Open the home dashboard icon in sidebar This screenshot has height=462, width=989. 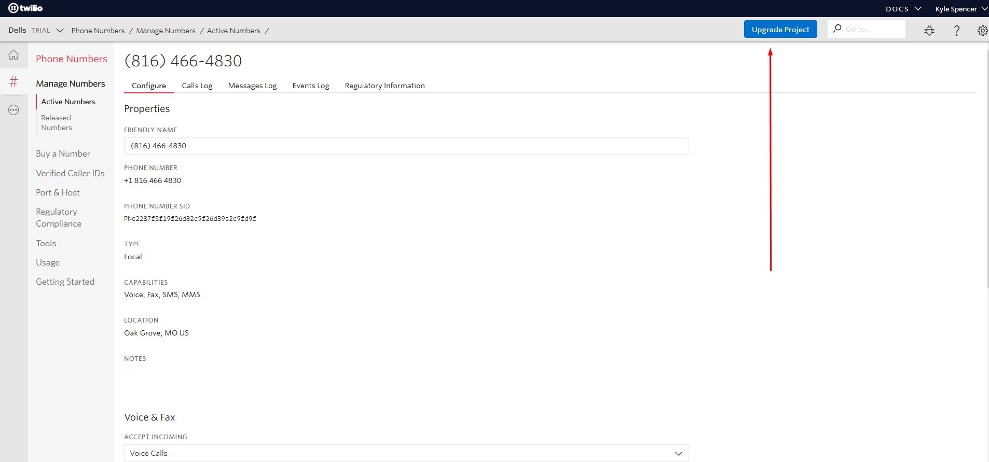tap(13, 55)
